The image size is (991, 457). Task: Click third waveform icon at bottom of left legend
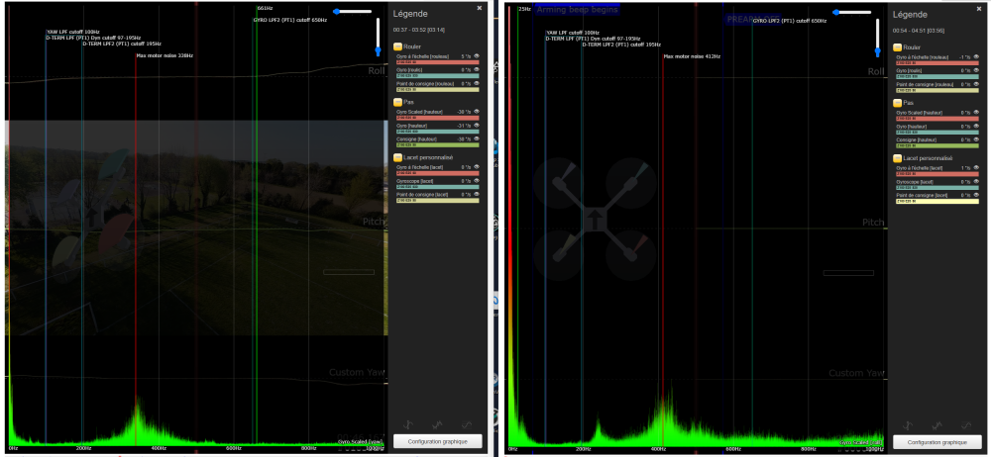tap(466, 423)
